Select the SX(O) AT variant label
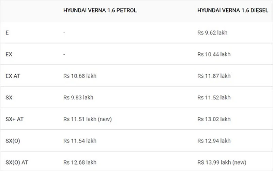Viewport: 273px width, 171px height. point(17,163)
